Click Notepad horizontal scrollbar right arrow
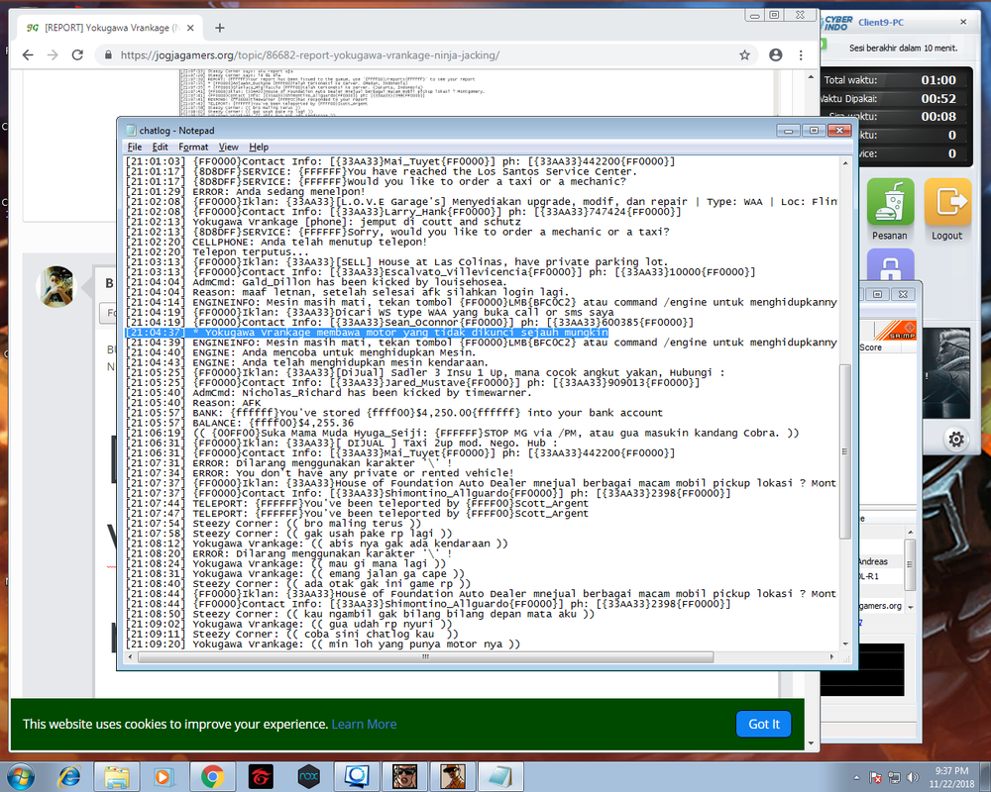 pyautogui.click(x=832, y=656)
